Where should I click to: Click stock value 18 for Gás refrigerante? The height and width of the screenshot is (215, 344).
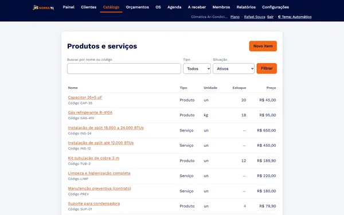(244, 115)
